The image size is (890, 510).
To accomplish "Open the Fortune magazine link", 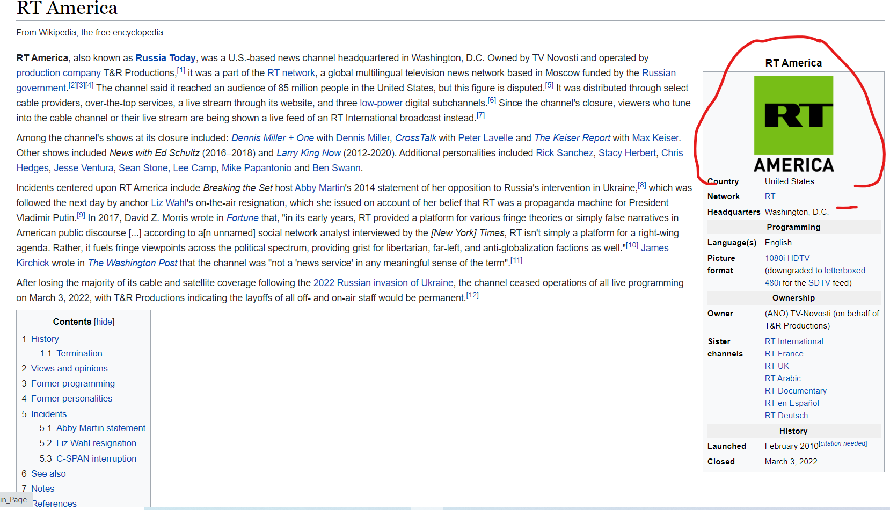I will tap(243, 218).
